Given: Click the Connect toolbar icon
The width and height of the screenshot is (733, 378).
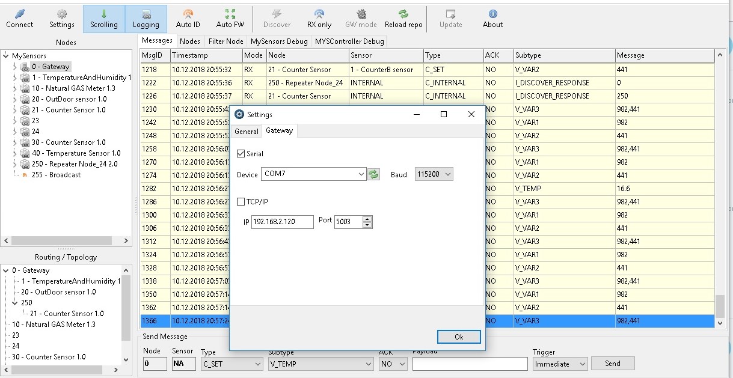Looking at the screenshot, I should point(19,18).
